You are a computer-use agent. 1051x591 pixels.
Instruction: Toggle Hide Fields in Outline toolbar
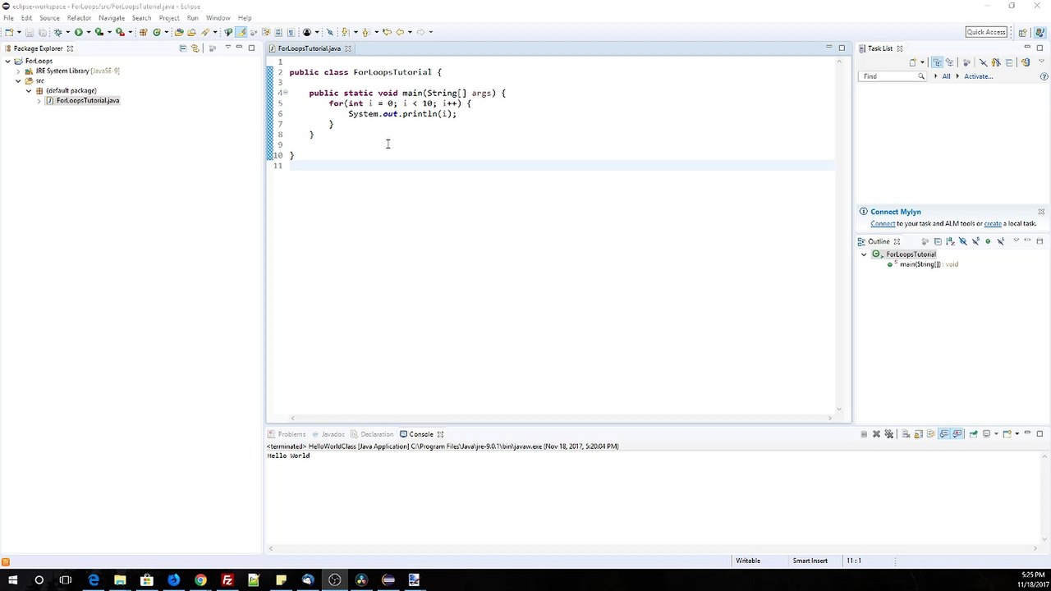click(x=963, y=241)
